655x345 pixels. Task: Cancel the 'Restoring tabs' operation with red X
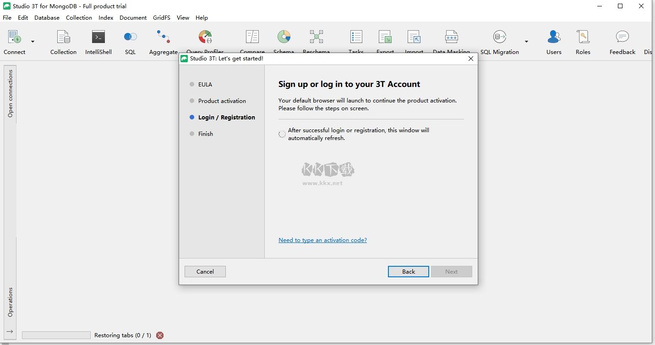coord(160,335)
